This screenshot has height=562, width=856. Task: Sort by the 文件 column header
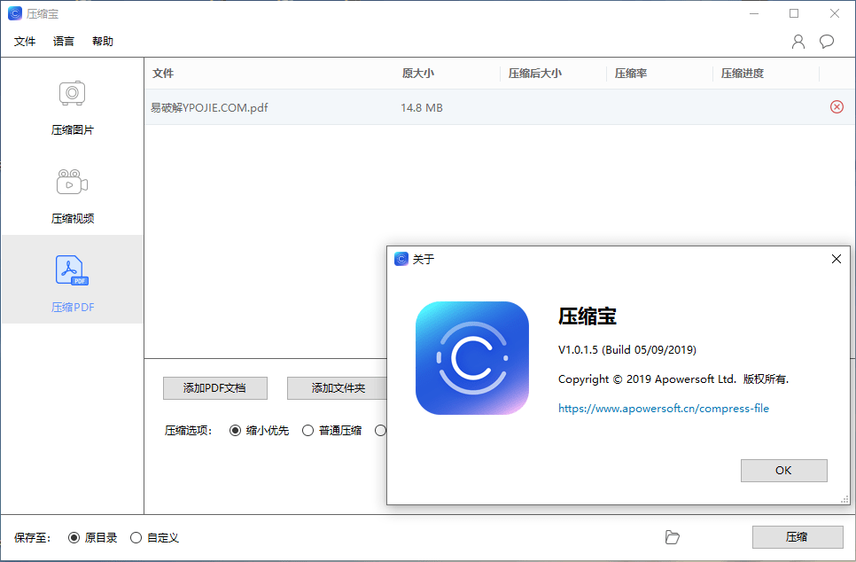[163, 74]
